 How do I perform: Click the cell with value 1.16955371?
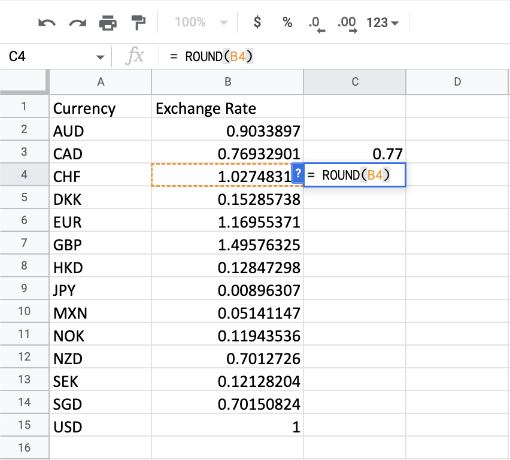[227, 220]
